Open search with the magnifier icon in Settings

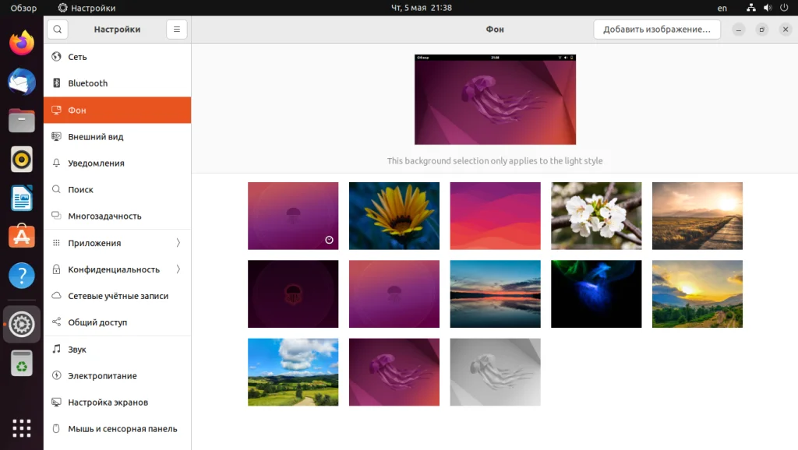(57, 29)
